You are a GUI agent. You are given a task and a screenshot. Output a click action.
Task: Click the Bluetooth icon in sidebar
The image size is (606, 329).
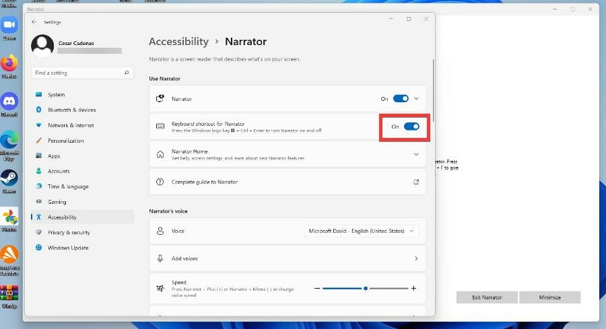point(38,110)
